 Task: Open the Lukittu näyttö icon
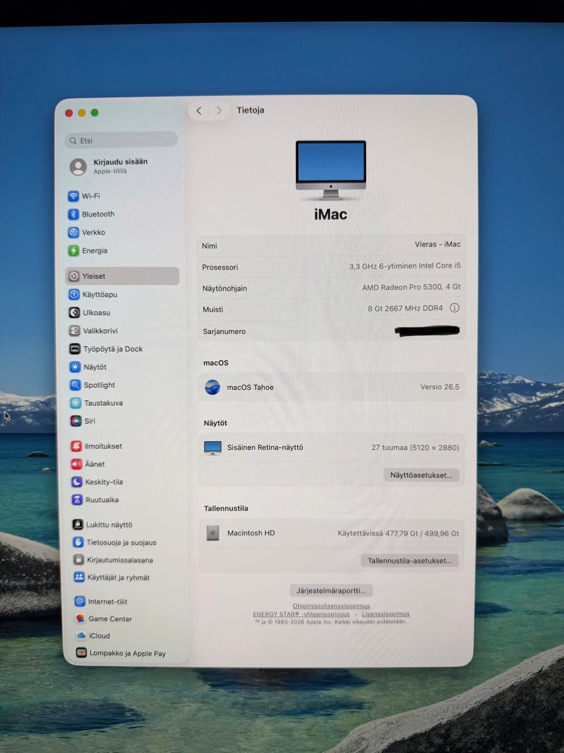pyautogui.click(x=78, y=524)
